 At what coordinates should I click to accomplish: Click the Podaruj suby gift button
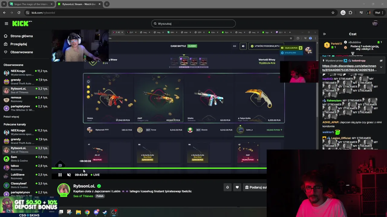coord(255,187)
